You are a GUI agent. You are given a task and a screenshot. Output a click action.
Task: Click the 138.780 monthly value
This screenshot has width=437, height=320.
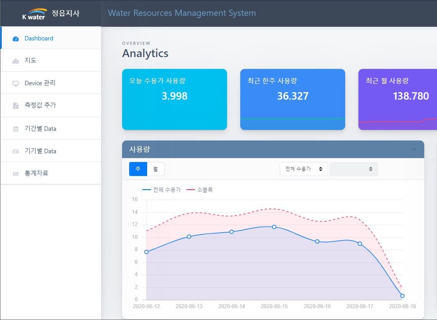[411, 96]
